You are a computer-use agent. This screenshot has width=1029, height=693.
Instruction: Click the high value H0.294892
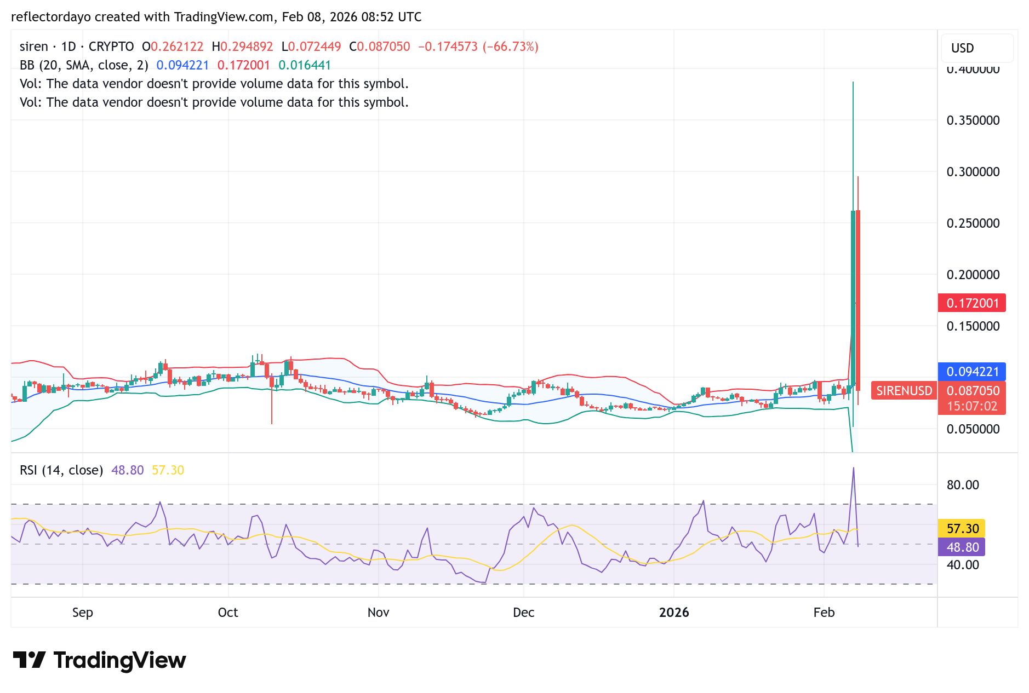coord(242,47)
